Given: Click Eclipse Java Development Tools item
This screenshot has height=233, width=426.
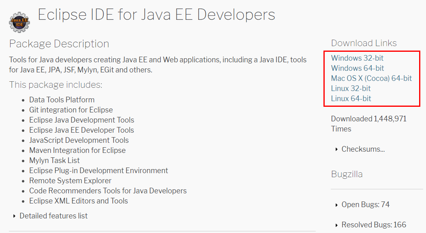Looking at the screenshot, I should point(81,120).
